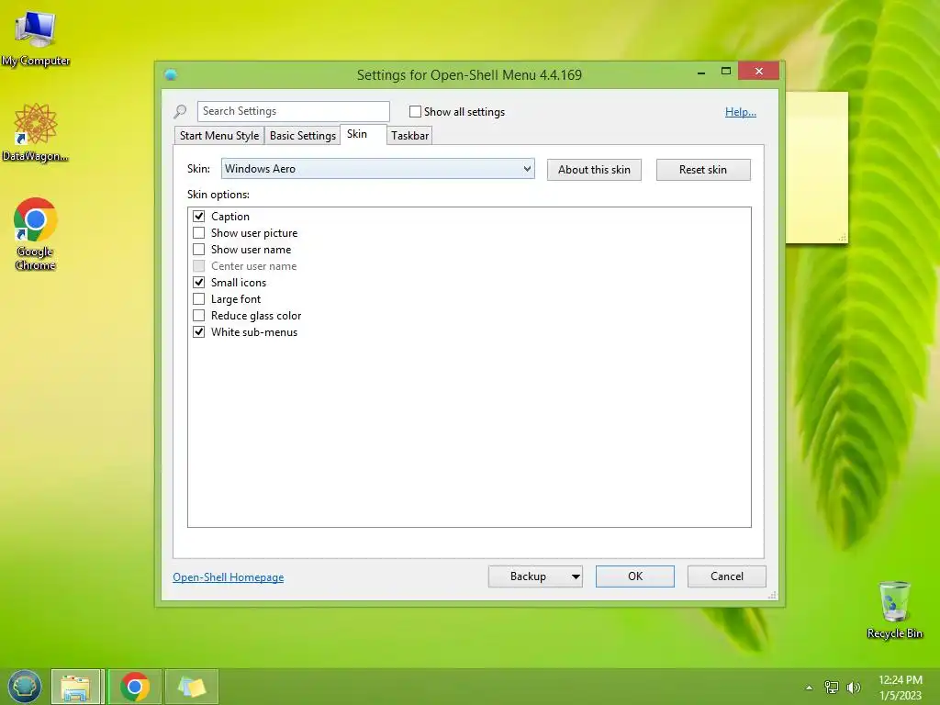Uncheck White sub-menus

pos(199,331)
